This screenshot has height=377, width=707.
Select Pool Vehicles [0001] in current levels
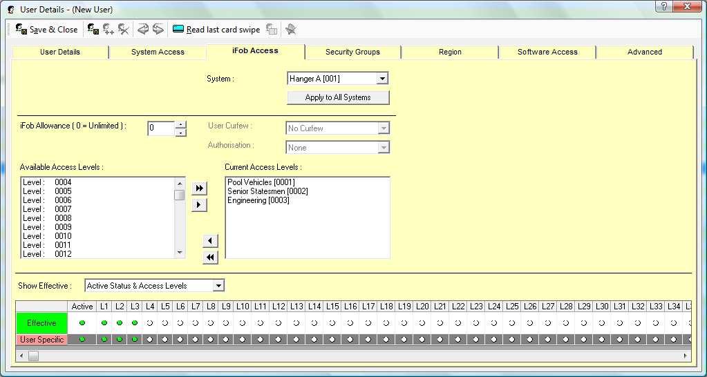[x=261, y=182]
